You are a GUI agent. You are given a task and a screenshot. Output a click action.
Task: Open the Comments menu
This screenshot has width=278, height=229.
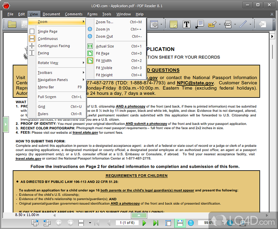coord(74,14)
